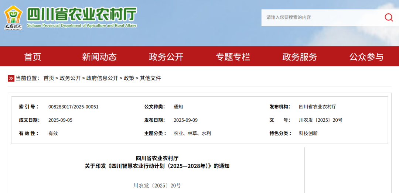Open the 新闻动态 navigation tab
This screenshot has width=399, height=193.
99,57
